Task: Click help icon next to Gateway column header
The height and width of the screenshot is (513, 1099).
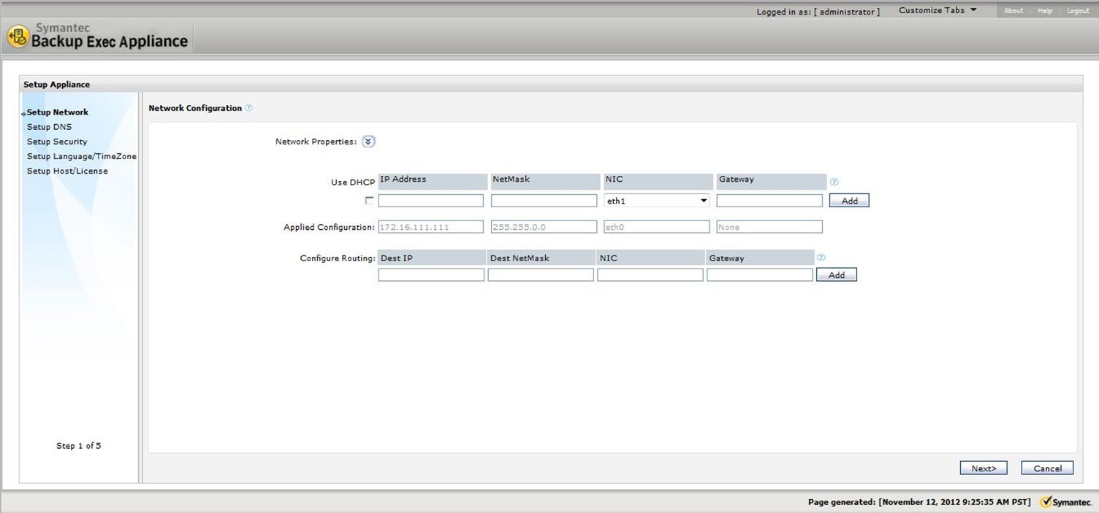Action: (834, 182)
